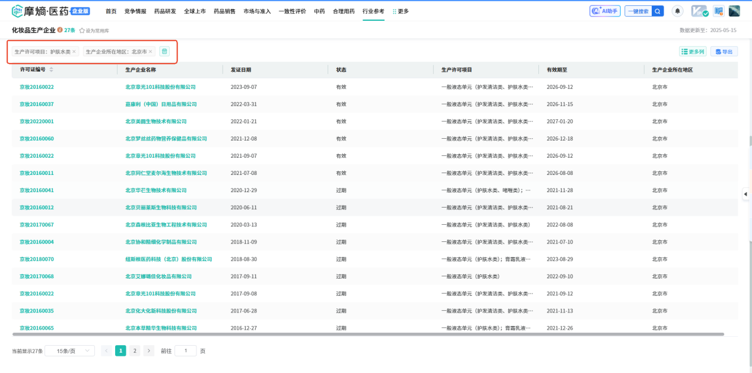752x373 pixels.
Task: Star this database via 设为常用库
Action: pyautogui.click(x=94, y=30)
